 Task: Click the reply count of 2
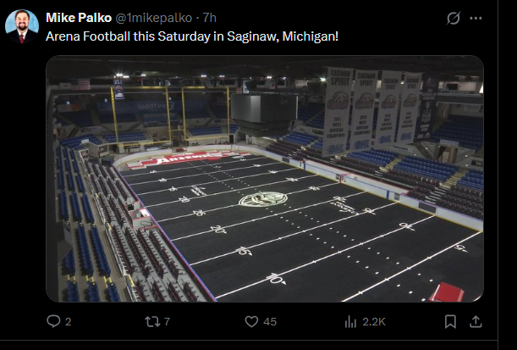[x=69, y=322]
